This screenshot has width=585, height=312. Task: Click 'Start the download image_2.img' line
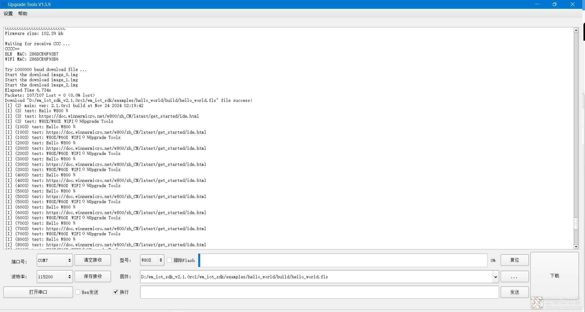click(x=41, y=85)
